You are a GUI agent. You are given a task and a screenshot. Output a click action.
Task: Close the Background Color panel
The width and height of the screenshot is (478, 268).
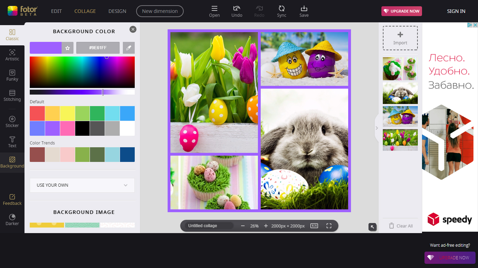133,29
